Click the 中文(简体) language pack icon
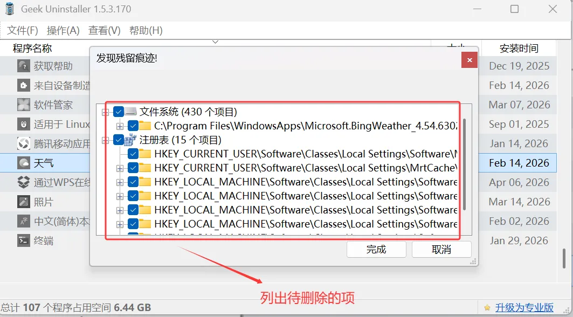 (24, 221)
